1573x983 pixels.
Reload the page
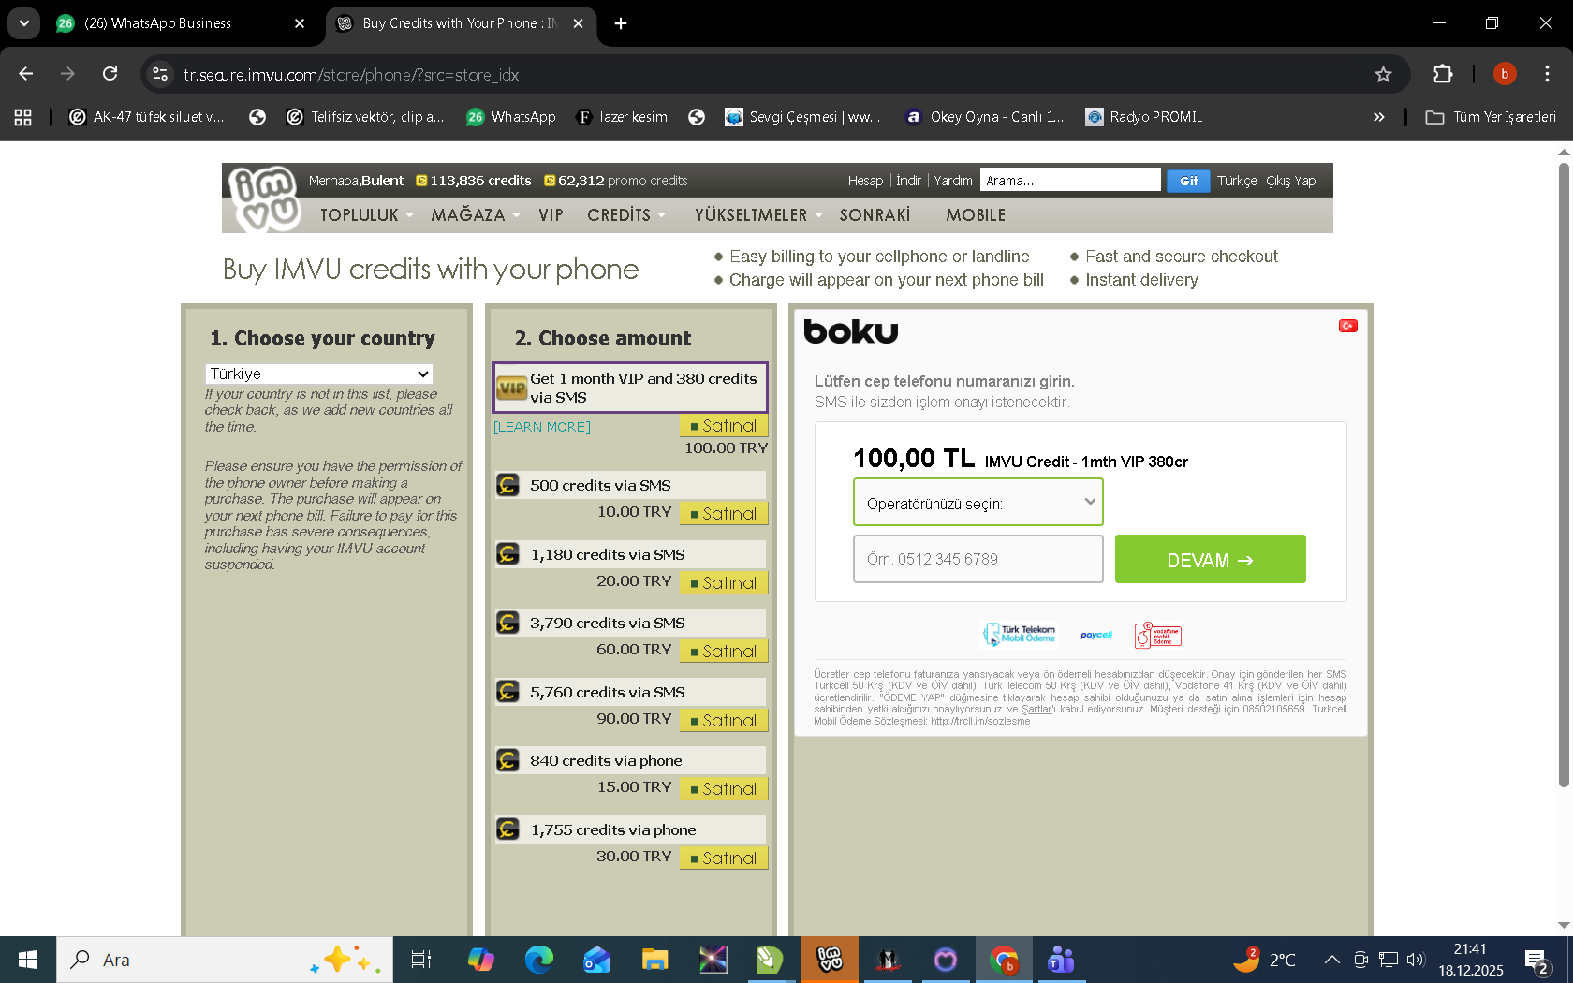tap(110, 74)
